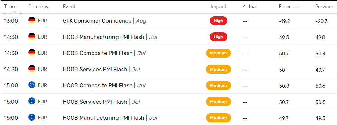The image size is (337, 125).
Task: Select forecast value -19.2 in first row
Action: pos(284,21)
